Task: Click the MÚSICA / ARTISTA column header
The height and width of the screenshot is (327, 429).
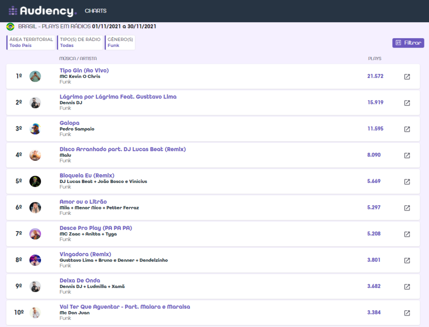Action: 78,59
